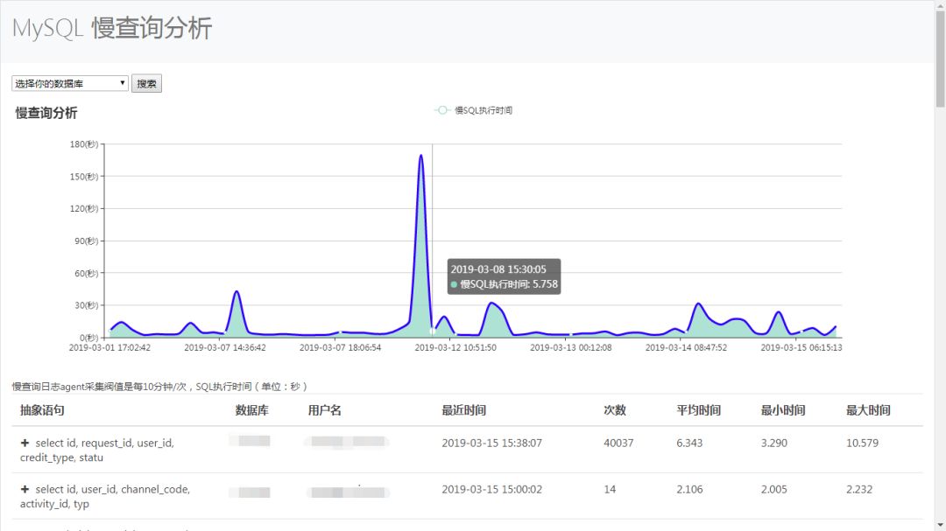The image size is (946, 531).
Task: Click the x-axis label 2019-03-15 06:15:13
Action: click(801, 348)
